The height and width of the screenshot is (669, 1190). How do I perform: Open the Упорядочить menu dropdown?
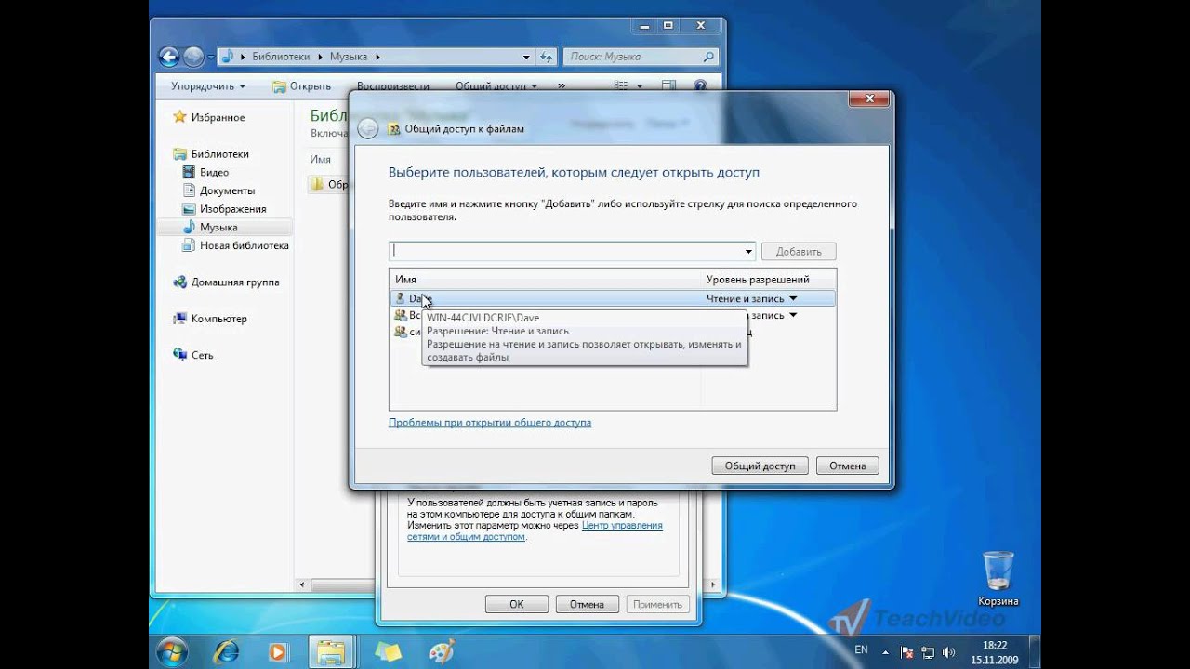pyautogui.click(x=208, y=86)
